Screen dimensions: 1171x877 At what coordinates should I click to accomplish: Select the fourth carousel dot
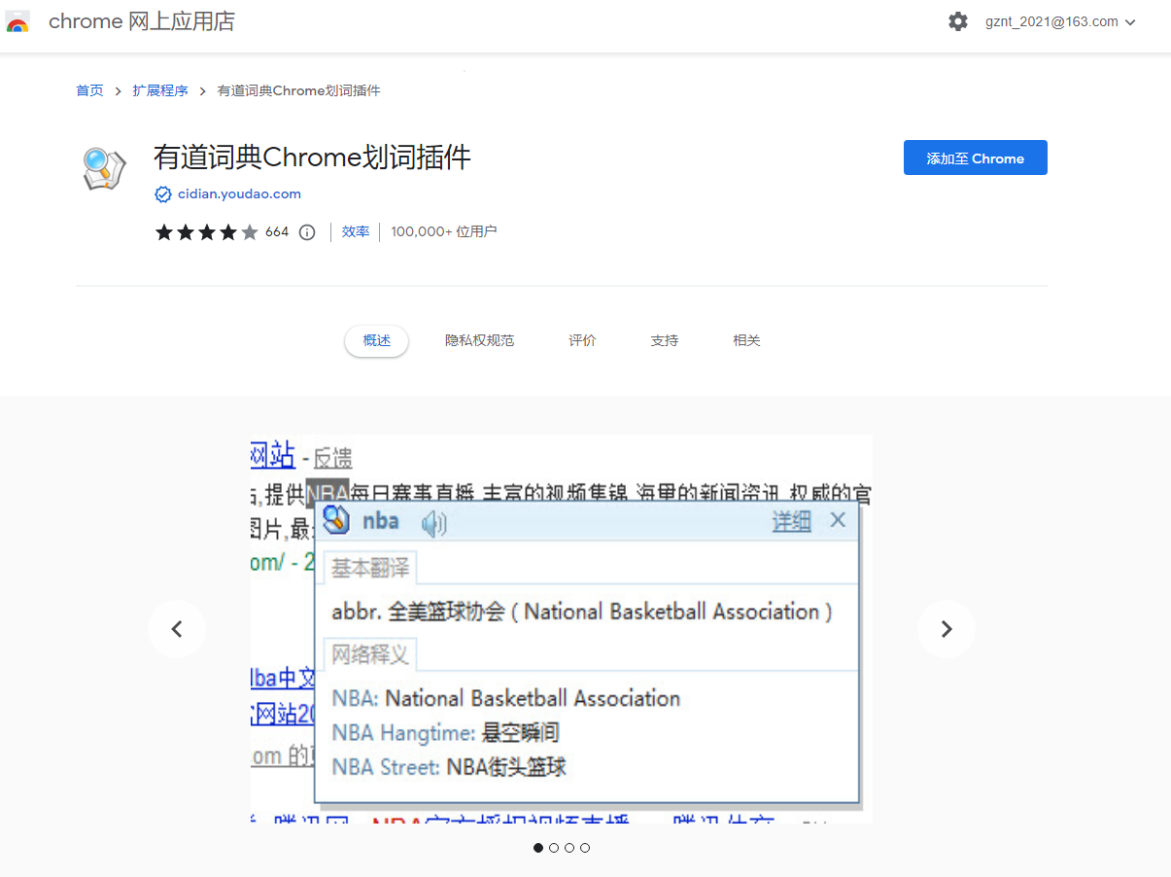(585, 848)
